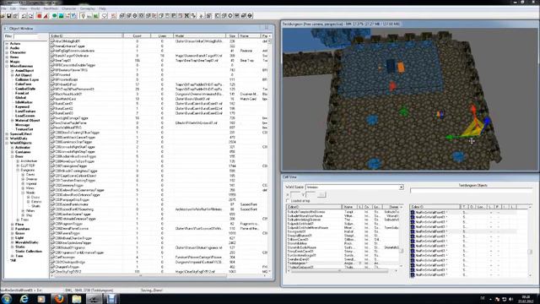Select the BearTrap01 row
Image resolution: width=540 pixels, height=304 pixels.
[x=159, y=60]
